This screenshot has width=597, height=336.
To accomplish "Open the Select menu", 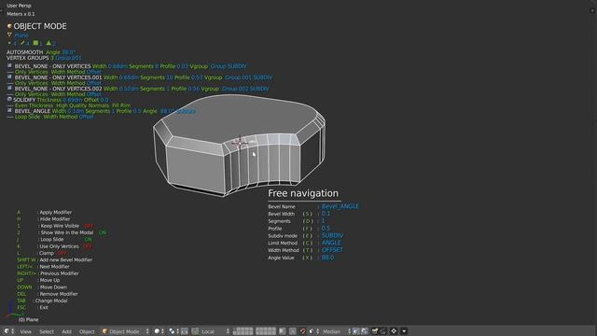I will tap(47, 332).
